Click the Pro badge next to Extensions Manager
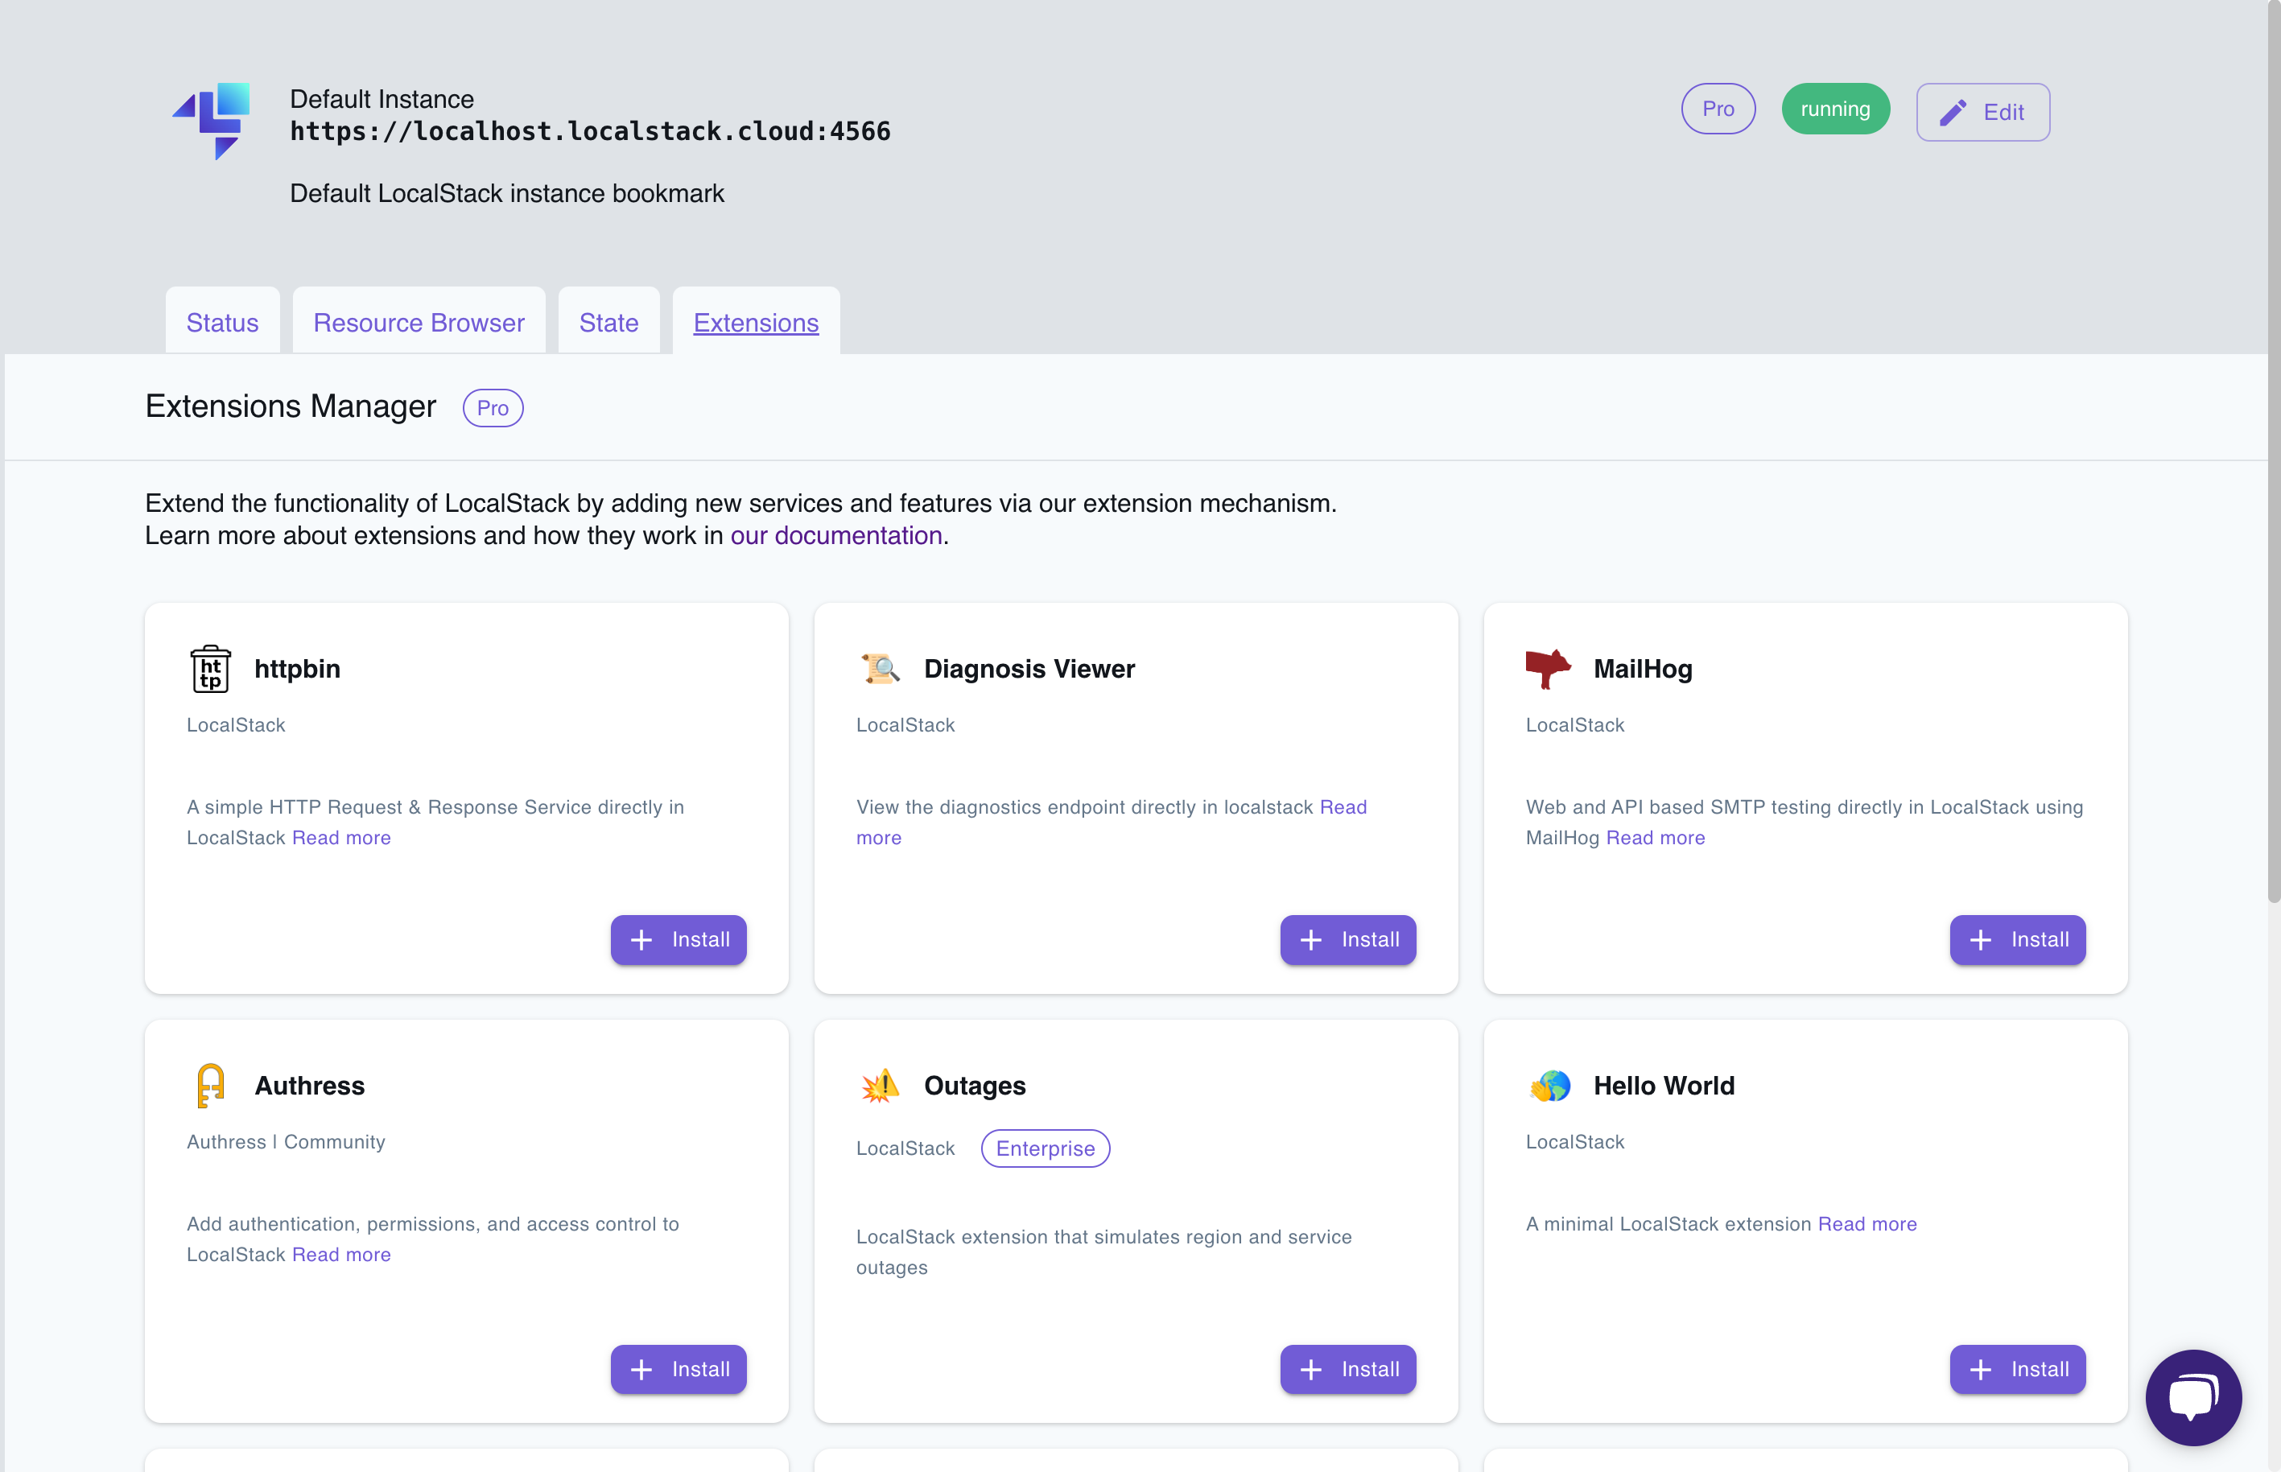Screen dimensions: 2281x1472 (493, 407)
